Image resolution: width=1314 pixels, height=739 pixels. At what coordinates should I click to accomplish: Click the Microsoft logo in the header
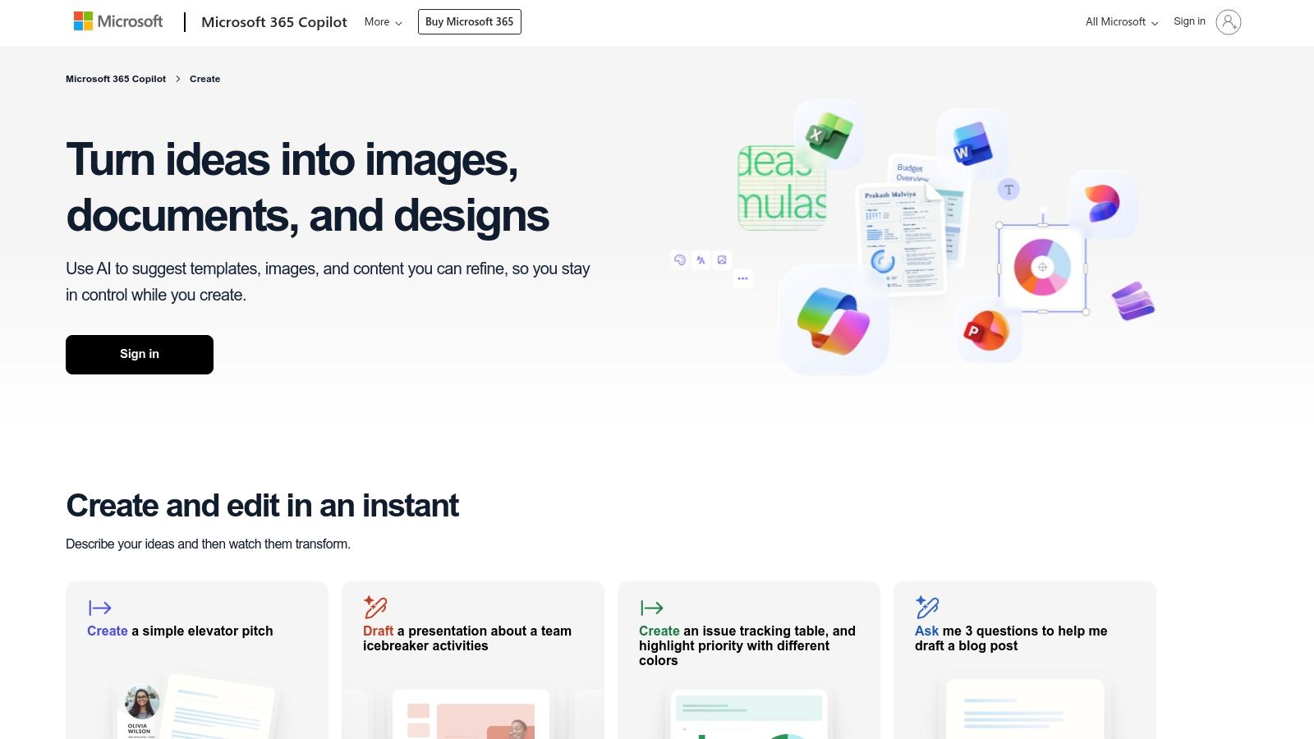tap(118, 21)
